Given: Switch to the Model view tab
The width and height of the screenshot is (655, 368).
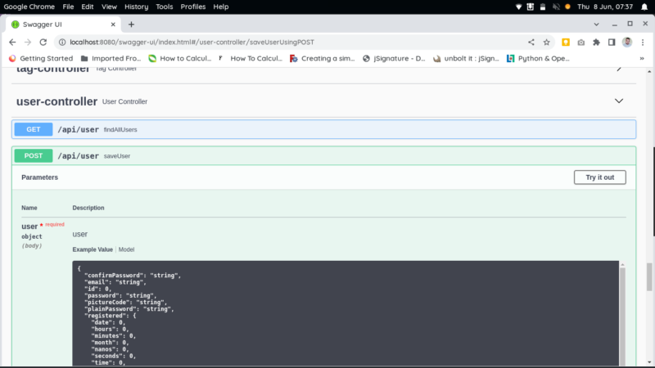Looking at the screenshot, I should [x=126, y=249].
